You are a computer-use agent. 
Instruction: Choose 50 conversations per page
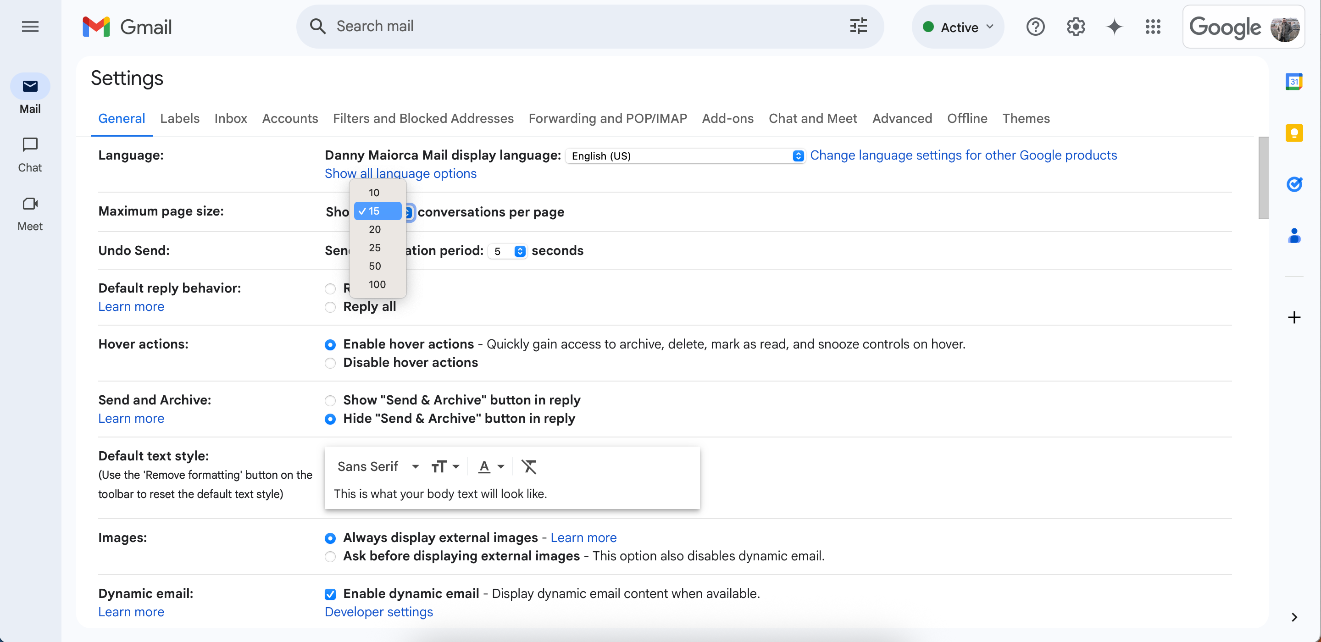tap(375, 266)
